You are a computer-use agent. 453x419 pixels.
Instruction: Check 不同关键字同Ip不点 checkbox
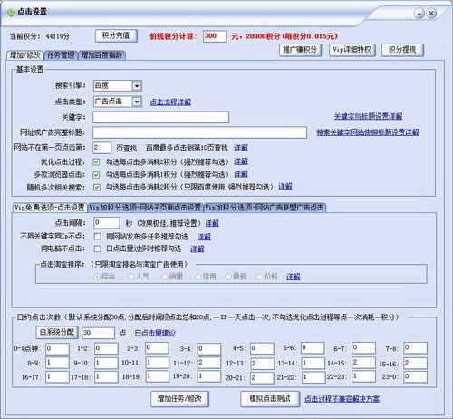(x=97, y=236)
